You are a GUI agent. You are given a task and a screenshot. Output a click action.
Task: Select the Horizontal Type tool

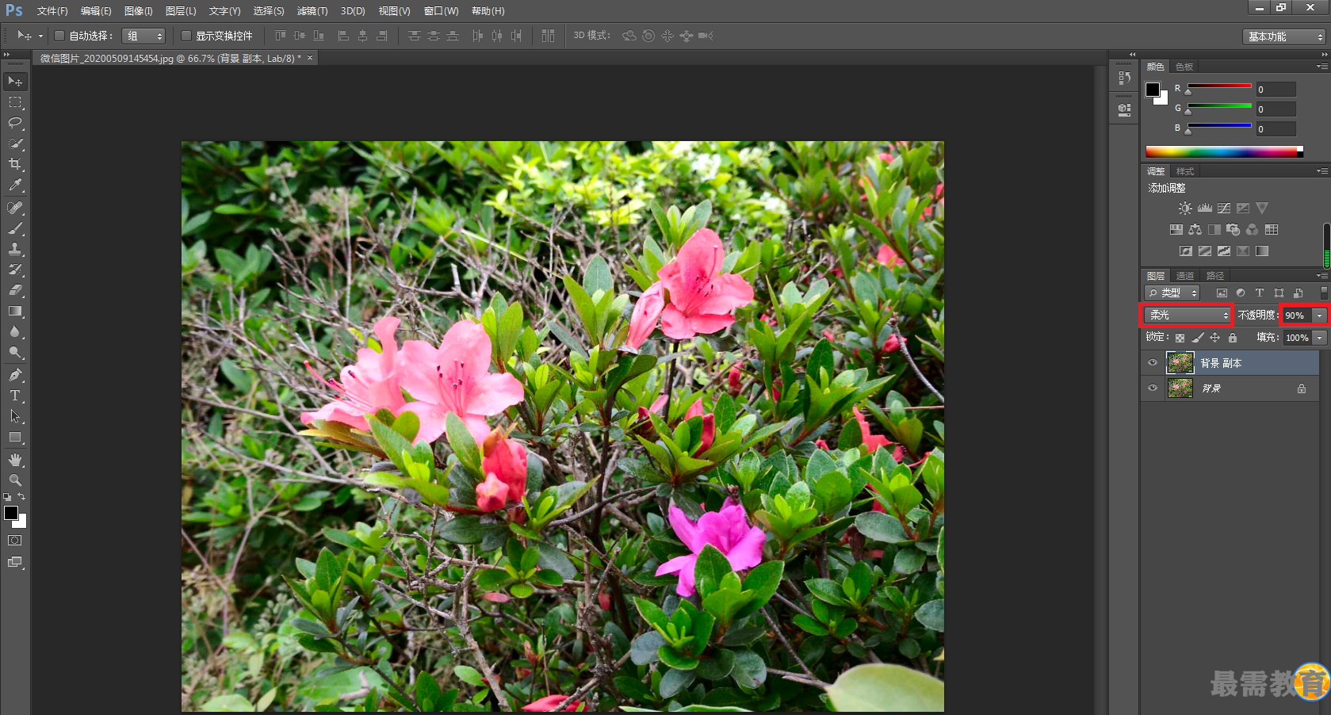(x=15, y=395)
